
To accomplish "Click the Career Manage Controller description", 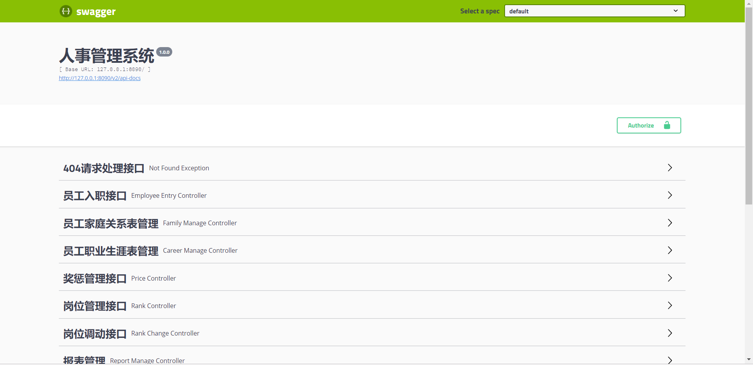I will (200, 250).
